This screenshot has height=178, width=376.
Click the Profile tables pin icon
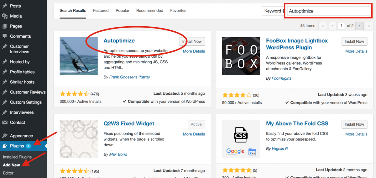tap(5, 72)
